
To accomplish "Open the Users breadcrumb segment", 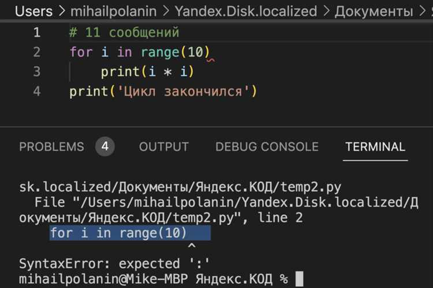I will (x=33, y=12).
